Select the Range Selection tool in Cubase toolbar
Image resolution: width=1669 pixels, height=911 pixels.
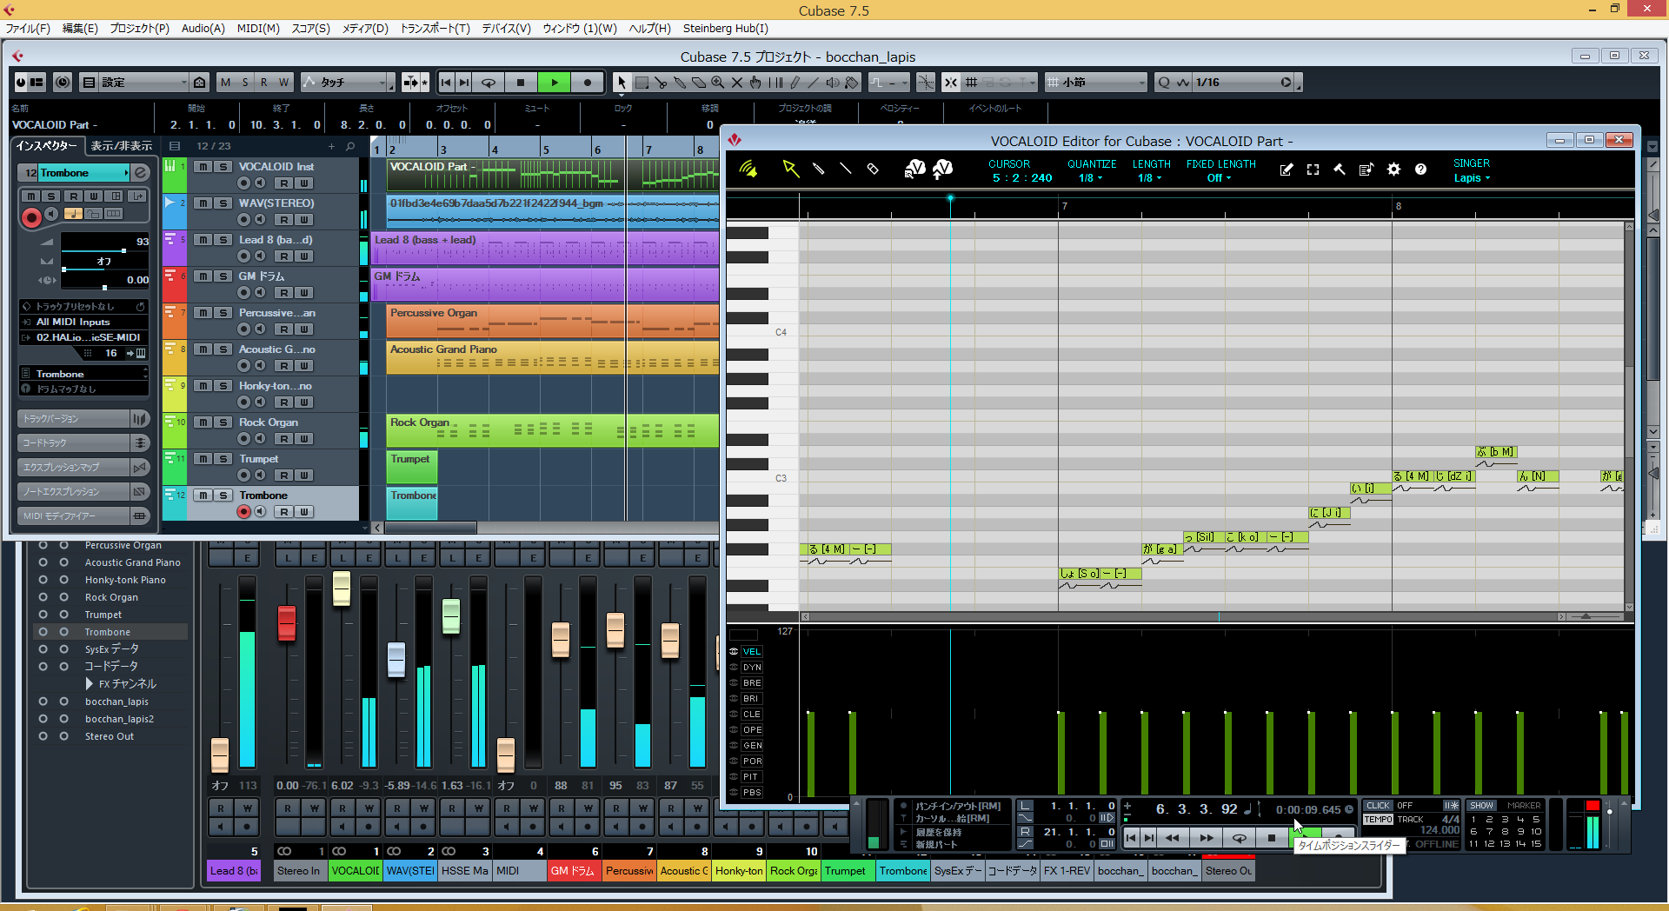642,83
